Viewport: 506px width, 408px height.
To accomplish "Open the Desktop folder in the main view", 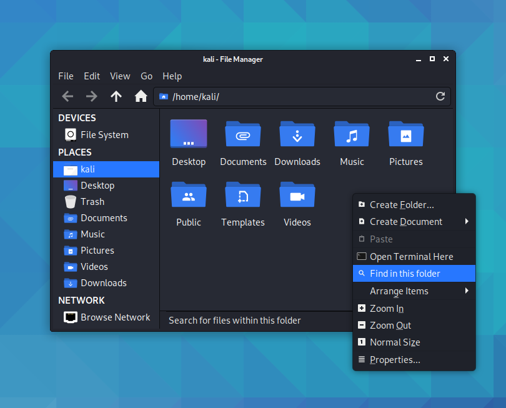I will pos(189,142).
